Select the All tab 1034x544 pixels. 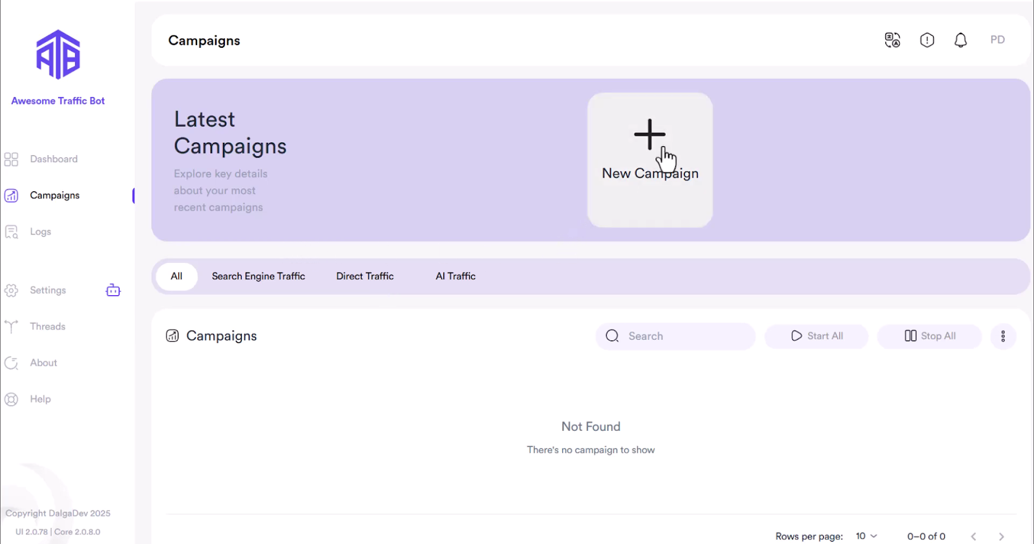[x=176, y=277]
